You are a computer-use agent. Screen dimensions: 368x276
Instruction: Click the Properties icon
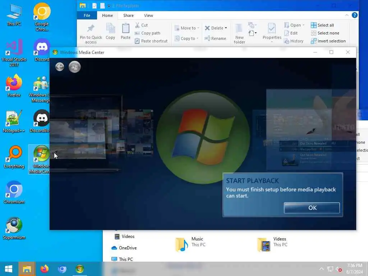pyautogui.click(x=272, y=29)
